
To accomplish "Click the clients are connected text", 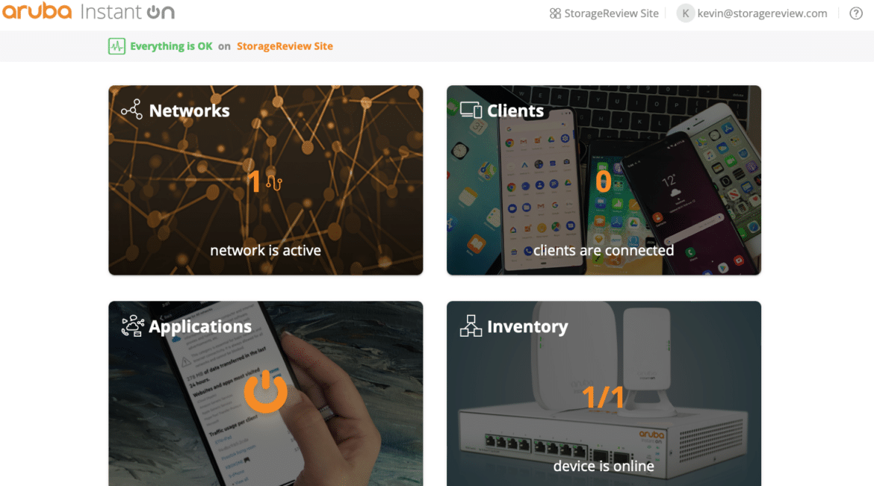I will pyautogui.click(x=604, y=250).
